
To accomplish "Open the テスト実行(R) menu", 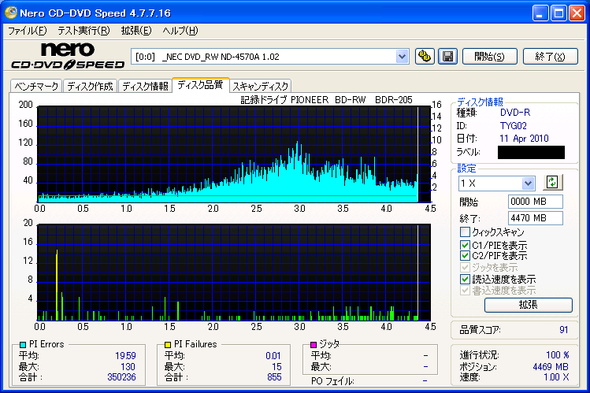I will click(83, 31).
